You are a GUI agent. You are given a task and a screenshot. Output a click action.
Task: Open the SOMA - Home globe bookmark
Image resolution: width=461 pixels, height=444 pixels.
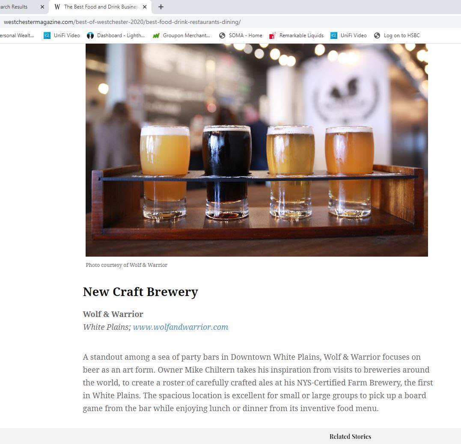[x=222, y=36]
